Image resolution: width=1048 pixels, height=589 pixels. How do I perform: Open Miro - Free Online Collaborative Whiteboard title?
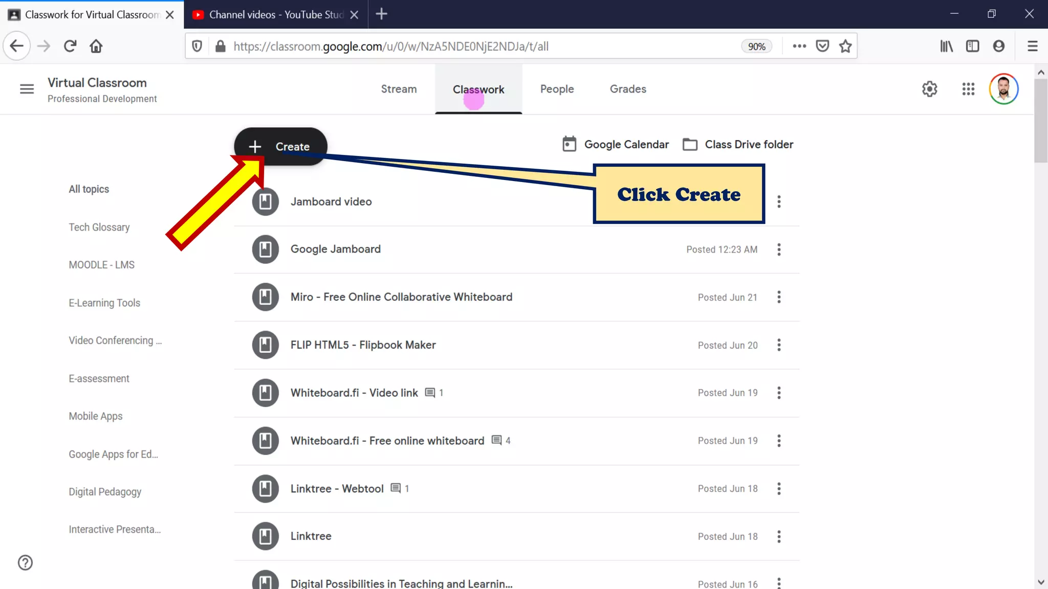point(401,297)
